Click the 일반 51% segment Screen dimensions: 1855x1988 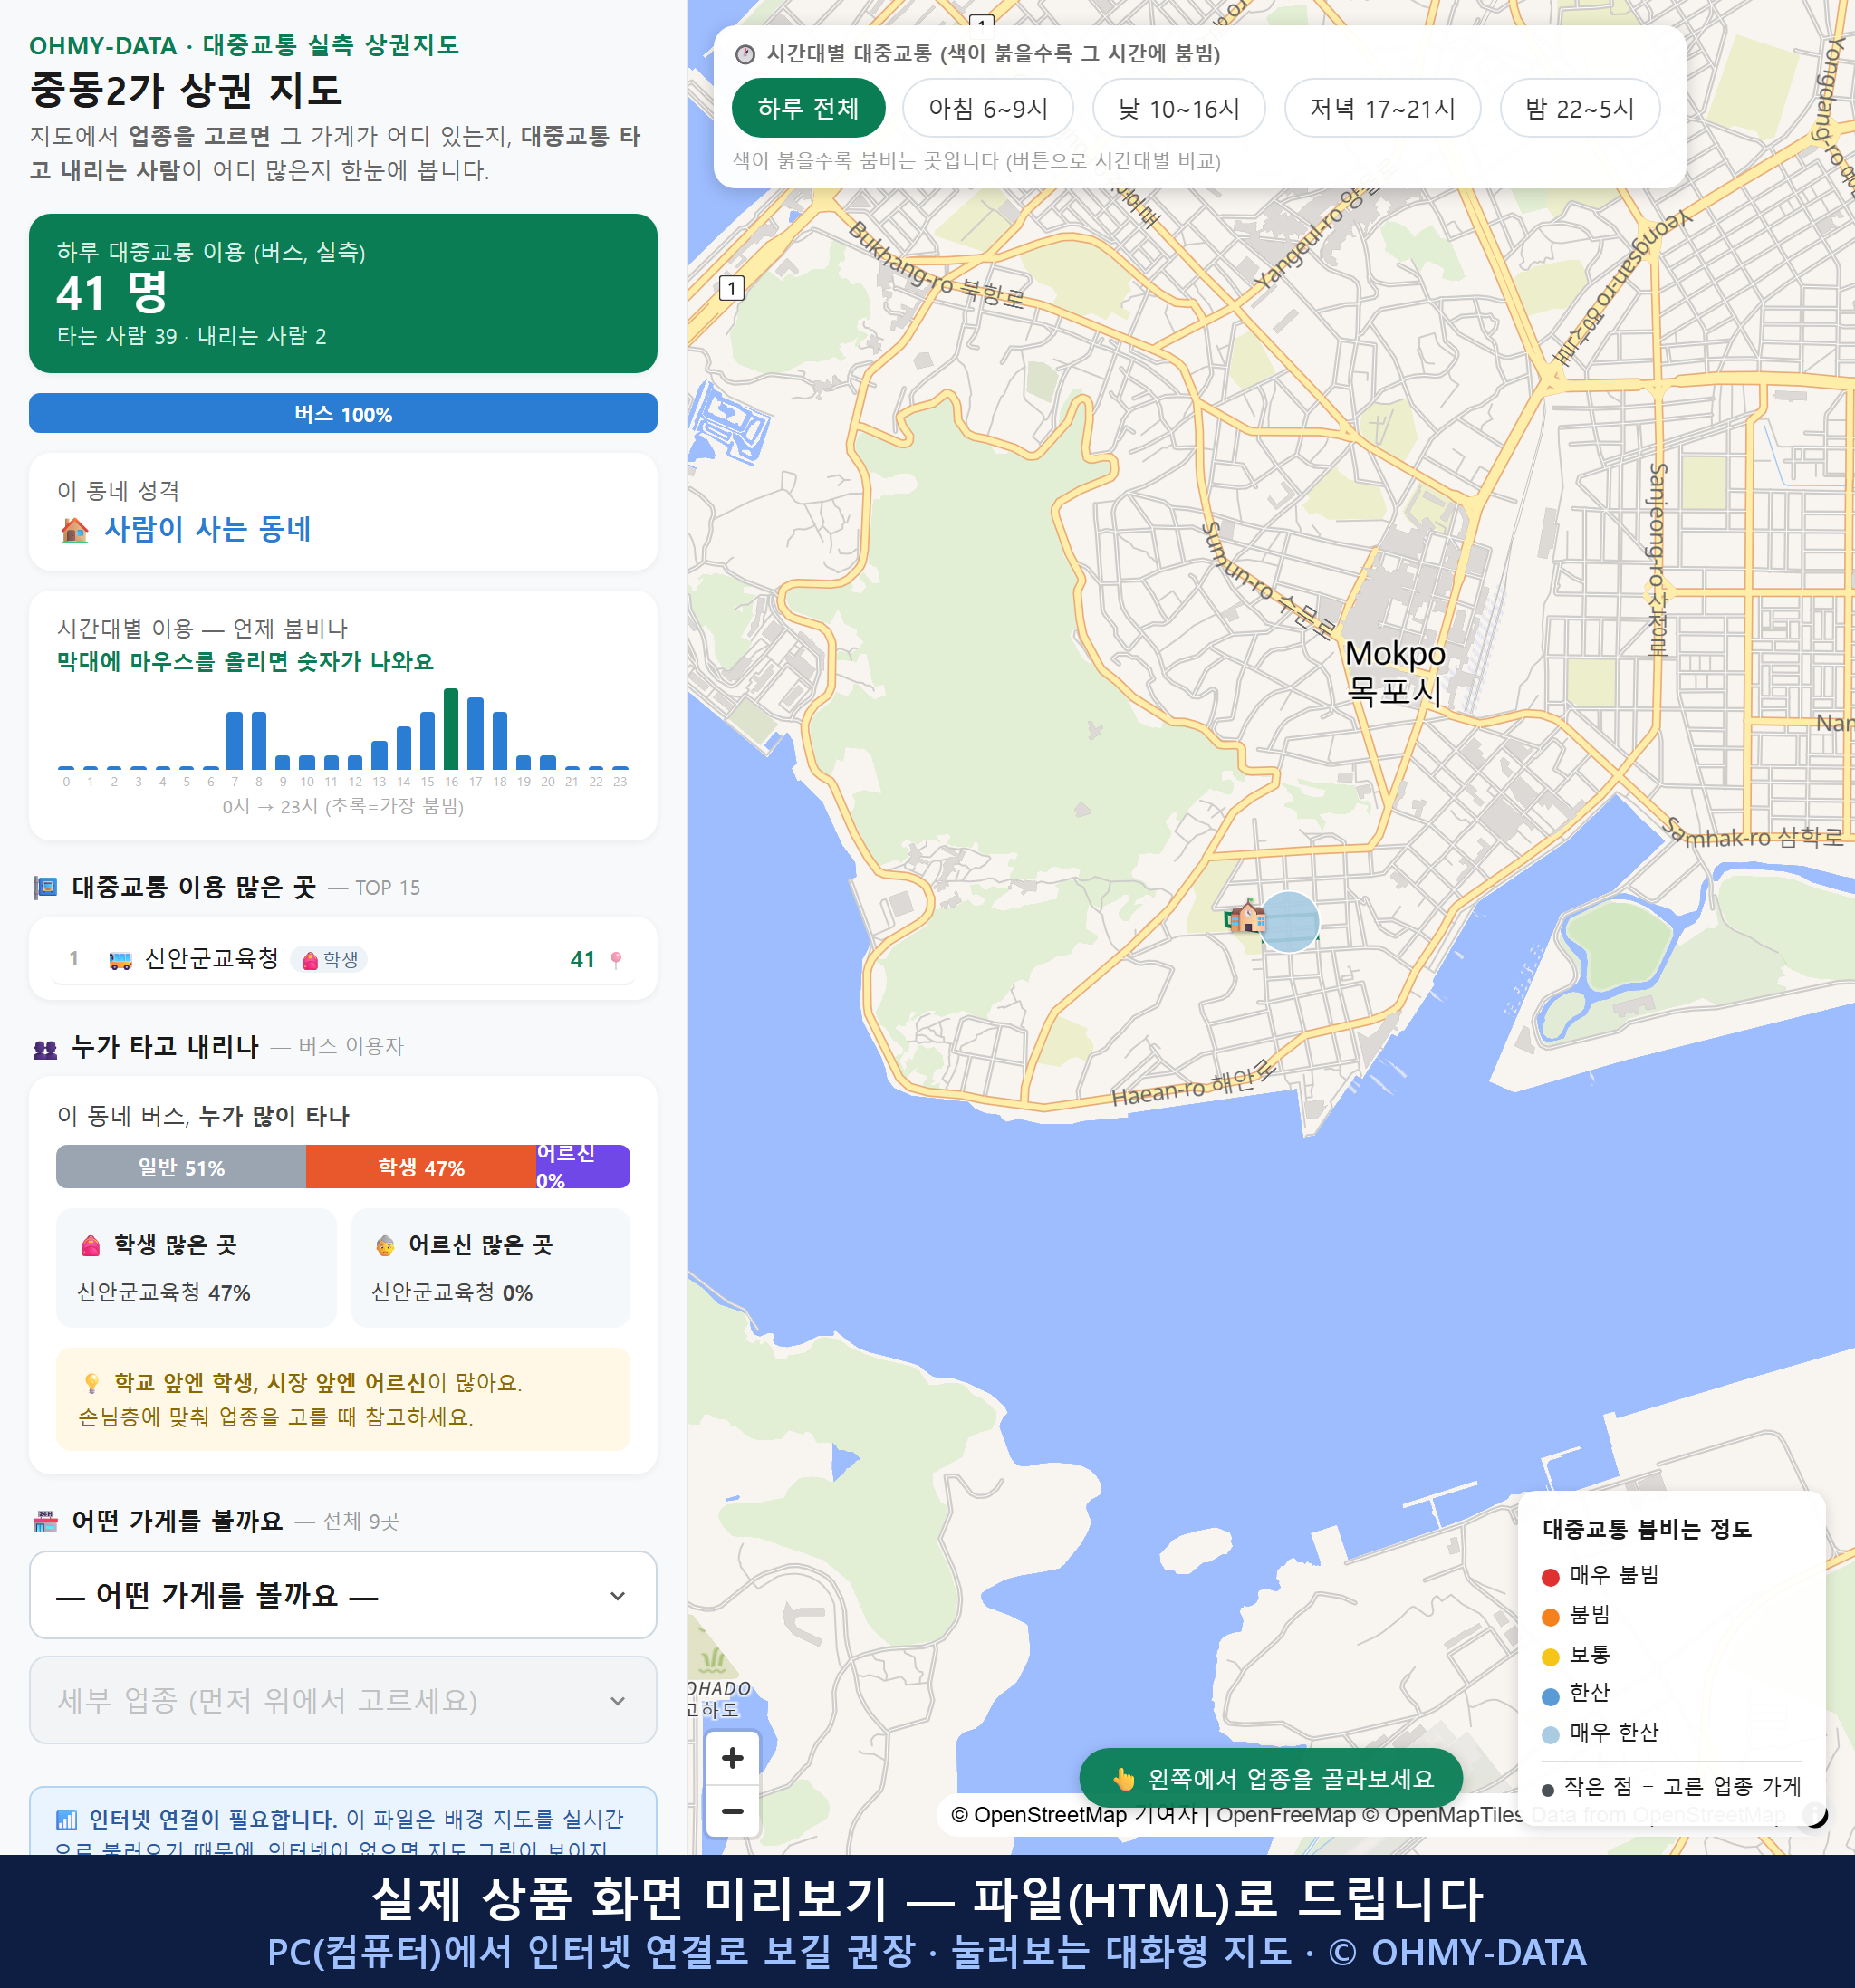181,1167
